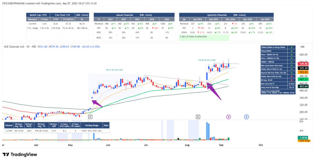Open the purple lightning event marker
This screenshot has height=161, width=315.
(x=229, y=117)
